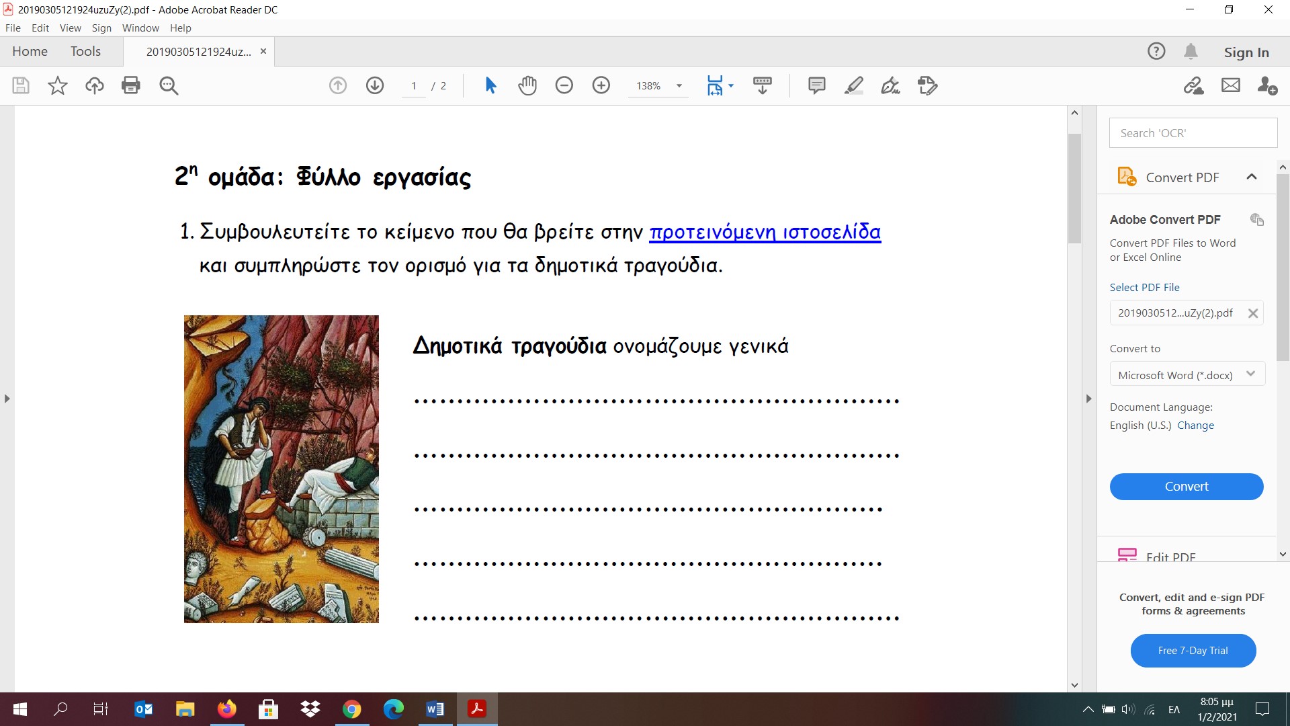Zoom out with the minus icon
Screen dimensions: 1290x726
(x=564, y=85)
